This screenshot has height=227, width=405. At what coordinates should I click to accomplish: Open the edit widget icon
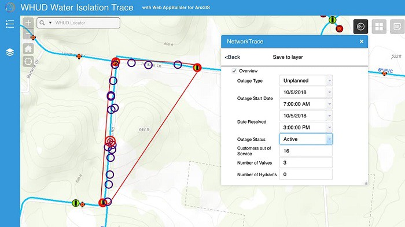coord(397,27)
